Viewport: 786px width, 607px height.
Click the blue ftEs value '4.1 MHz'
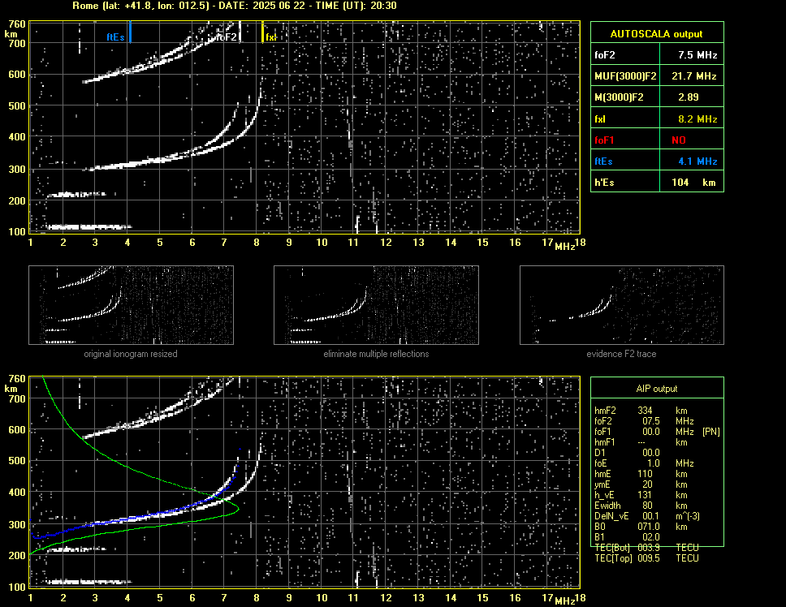pyautogui.click(x=697, y=161)
